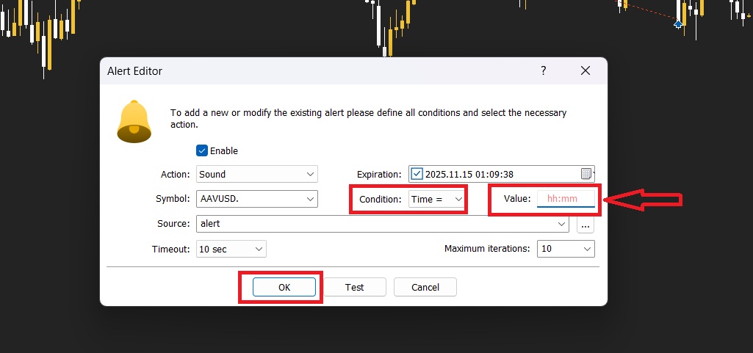Toggle the Expiration date checkbox
This screenshot has width=753, height=353.
(417, 174)
